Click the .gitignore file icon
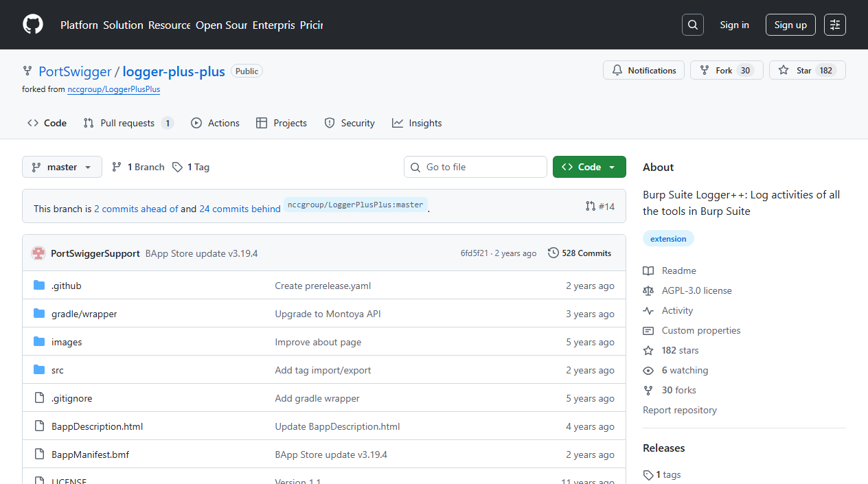Screen dimensions: 868x484 (x=39, y=398)
